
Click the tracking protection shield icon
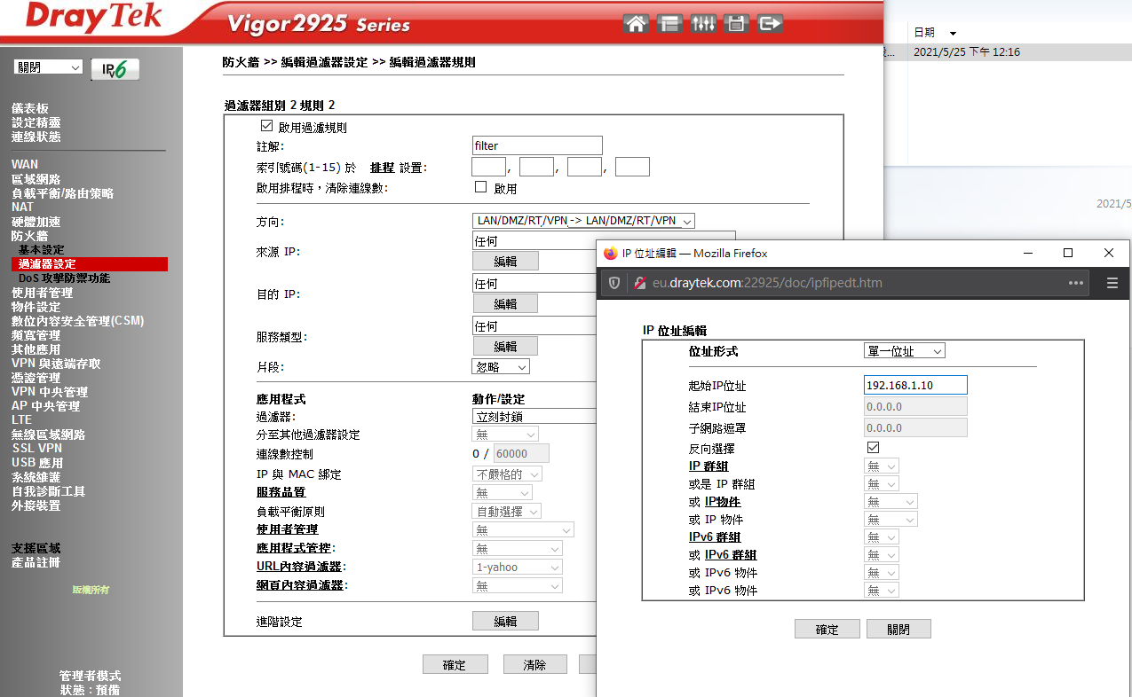(x=613, y=283)
